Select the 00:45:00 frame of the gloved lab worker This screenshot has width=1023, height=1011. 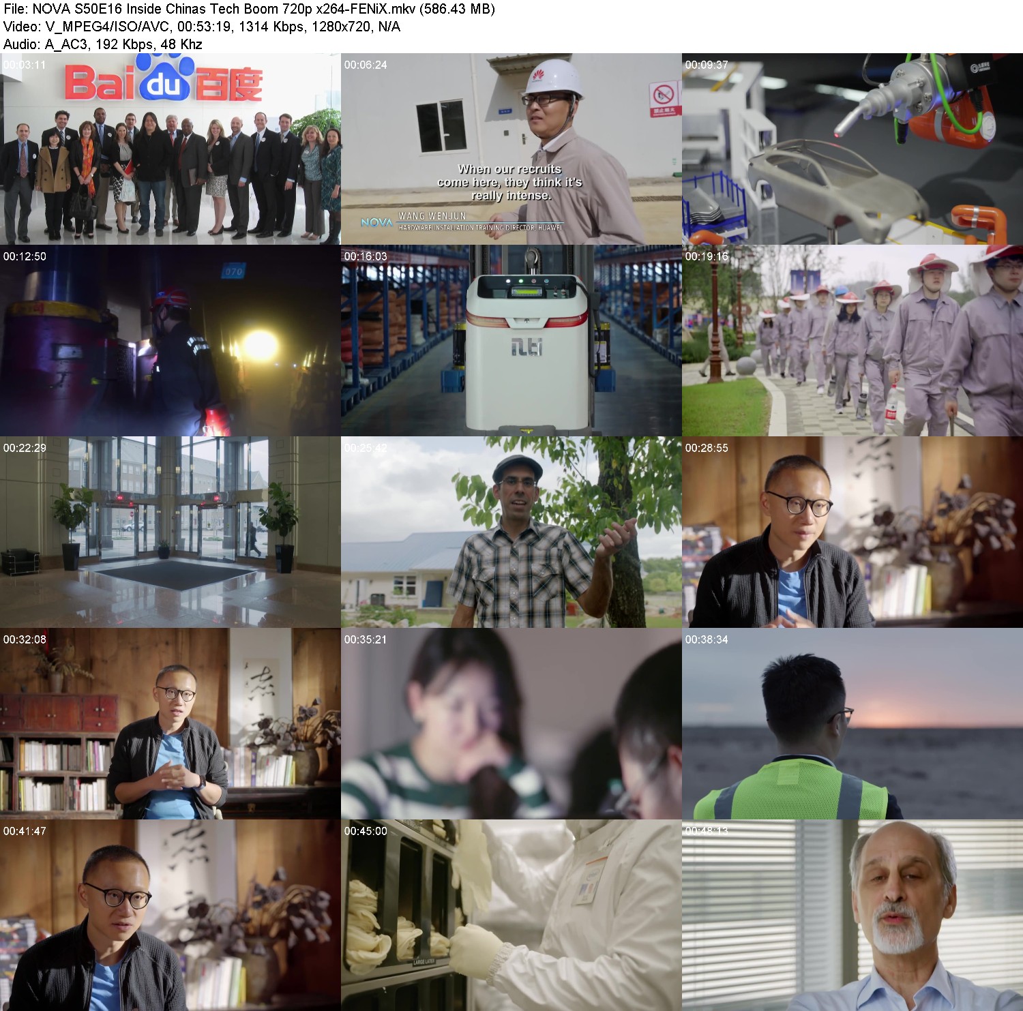tap(512, 916)
